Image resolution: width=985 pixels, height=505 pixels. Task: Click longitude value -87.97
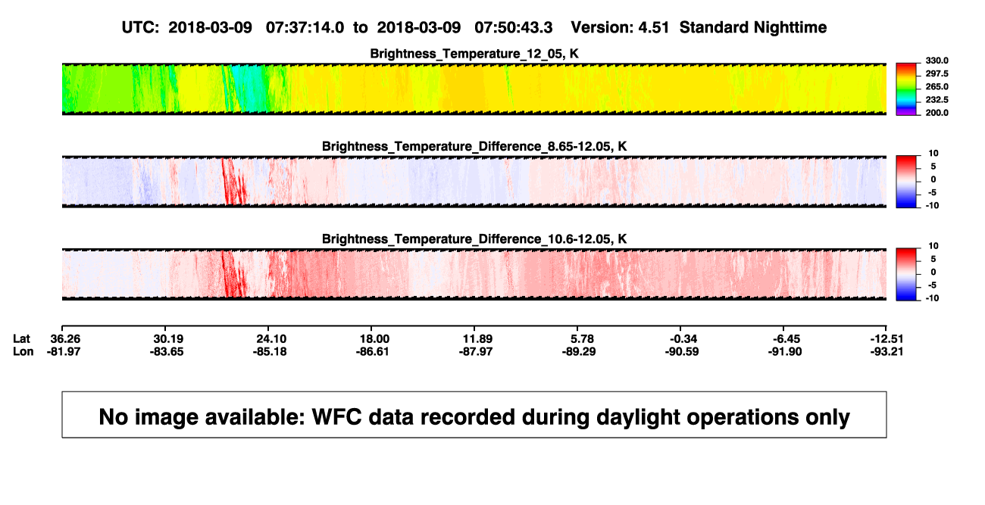click(477, 351)
